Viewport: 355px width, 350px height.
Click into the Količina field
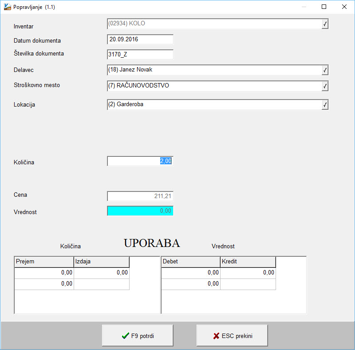pyautogui.click(x=140, y=161)
